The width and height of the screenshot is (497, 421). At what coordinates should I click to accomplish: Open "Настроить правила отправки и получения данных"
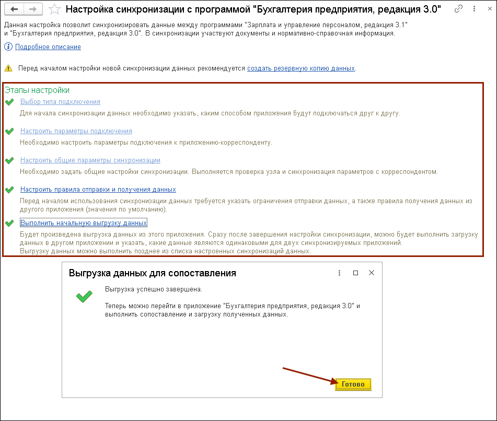coord(98,190)
